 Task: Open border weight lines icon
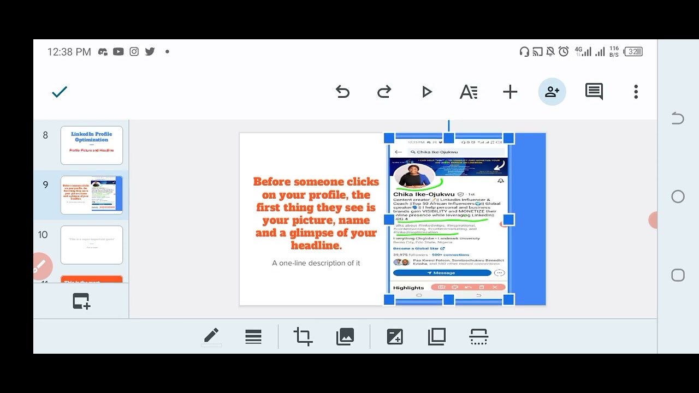click(x=253, y=337)
